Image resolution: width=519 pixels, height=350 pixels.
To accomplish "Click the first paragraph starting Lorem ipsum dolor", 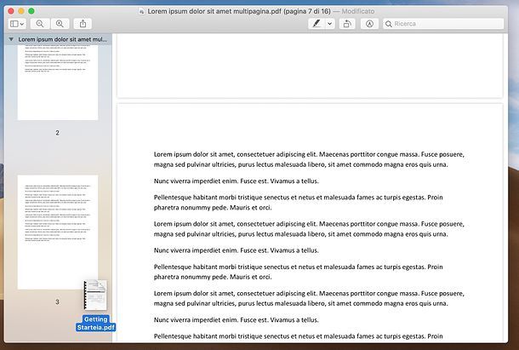I will pos(309,159).
